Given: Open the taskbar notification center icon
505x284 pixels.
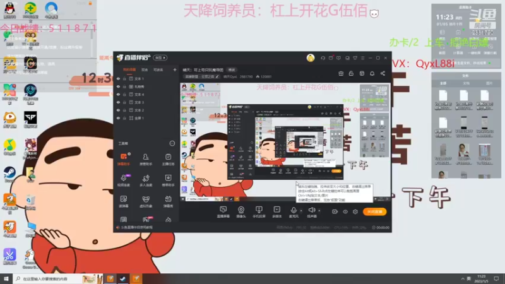Looking at the screenshot, I should (x=496, y=278).
